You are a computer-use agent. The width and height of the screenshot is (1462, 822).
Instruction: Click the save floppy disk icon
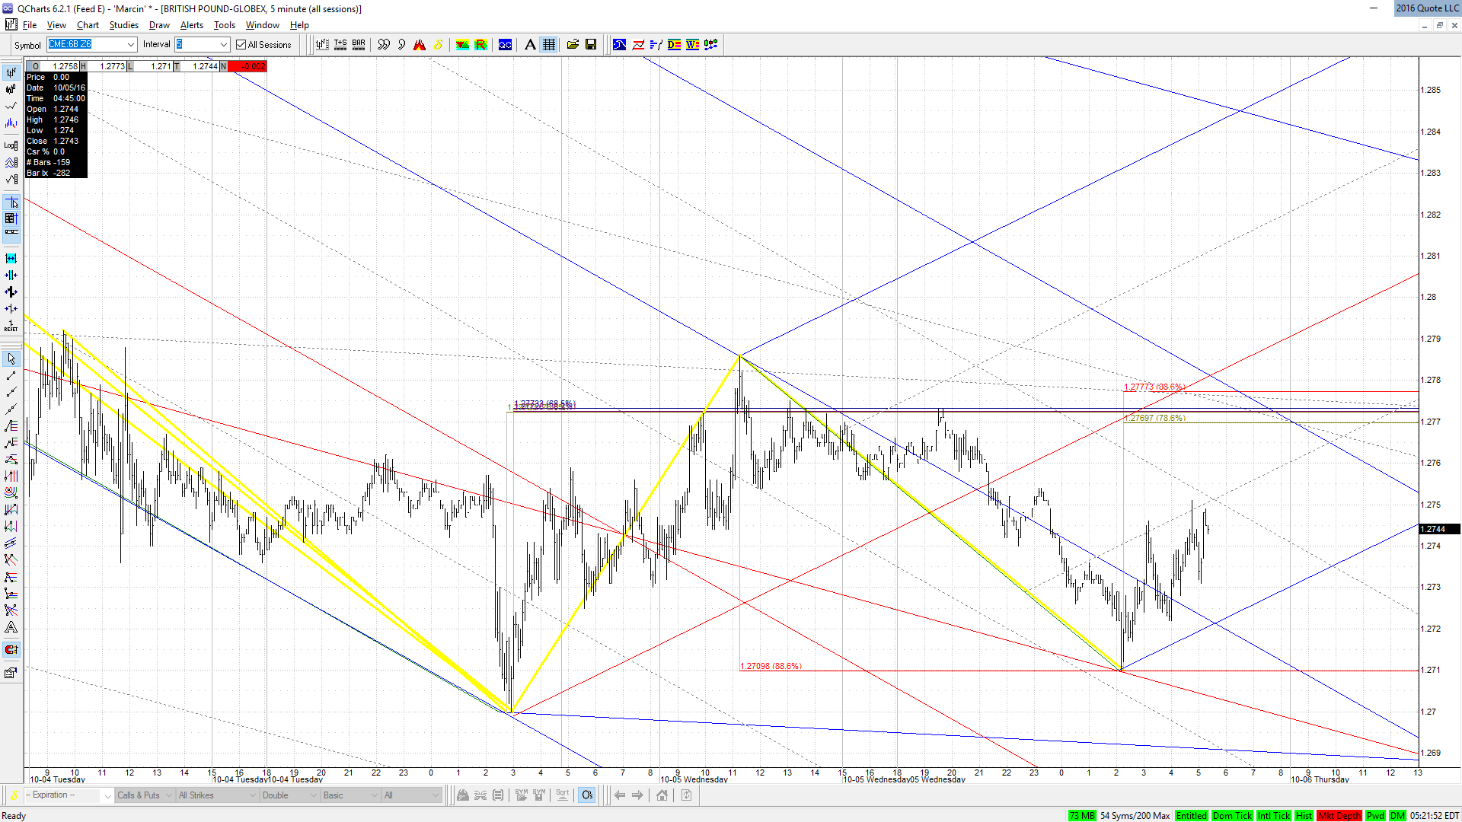point(591,45)
